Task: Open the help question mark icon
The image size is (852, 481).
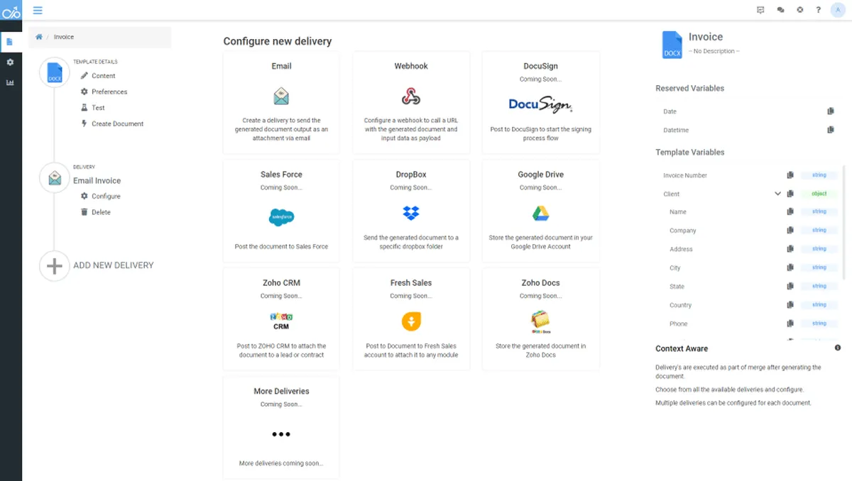Action: point(819,10)
